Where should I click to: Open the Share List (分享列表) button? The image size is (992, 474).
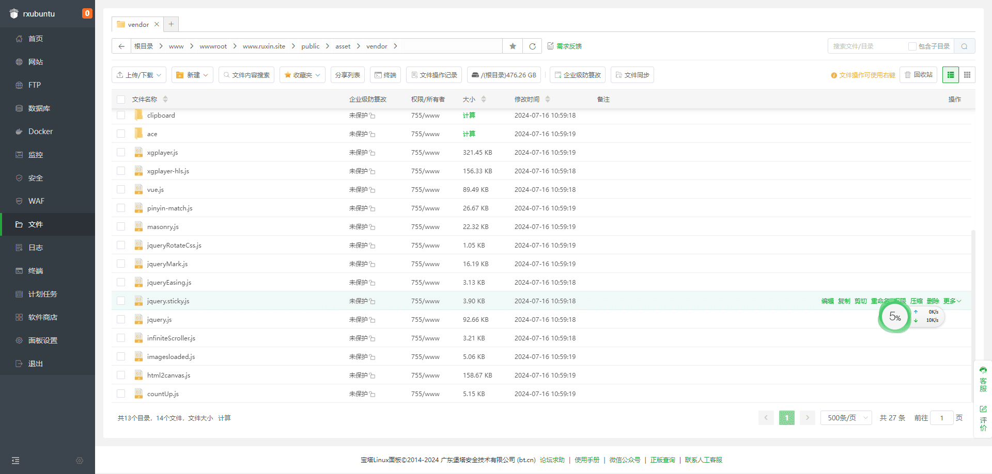click(x=348, y=75)
